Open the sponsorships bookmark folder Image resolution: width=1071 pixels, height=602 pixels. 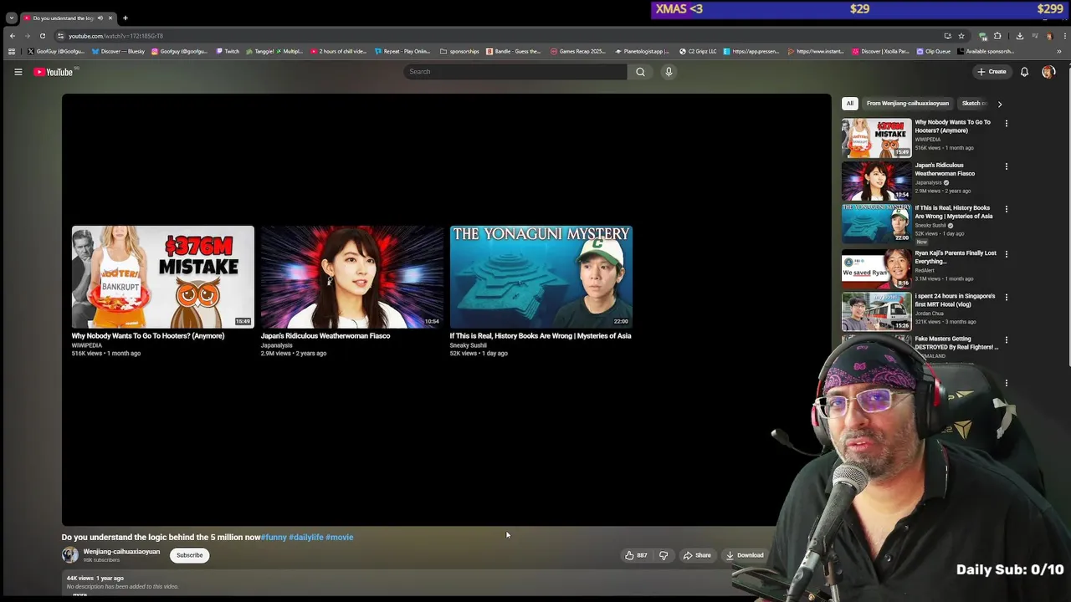pyautogui.click(x=459, y=51)
